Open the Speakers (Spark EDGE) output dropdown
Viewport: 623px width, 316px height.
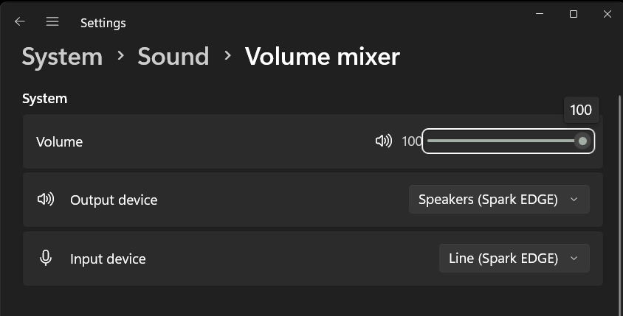[499, 200]
